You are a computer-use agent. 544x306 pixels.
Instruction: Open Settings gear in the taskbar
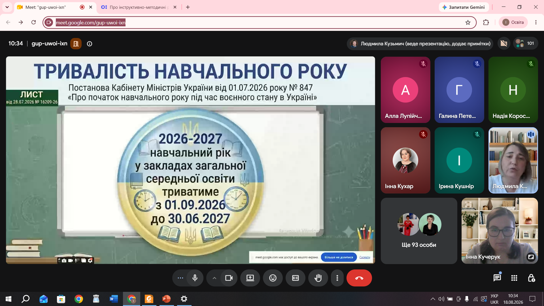coord(184,299)
